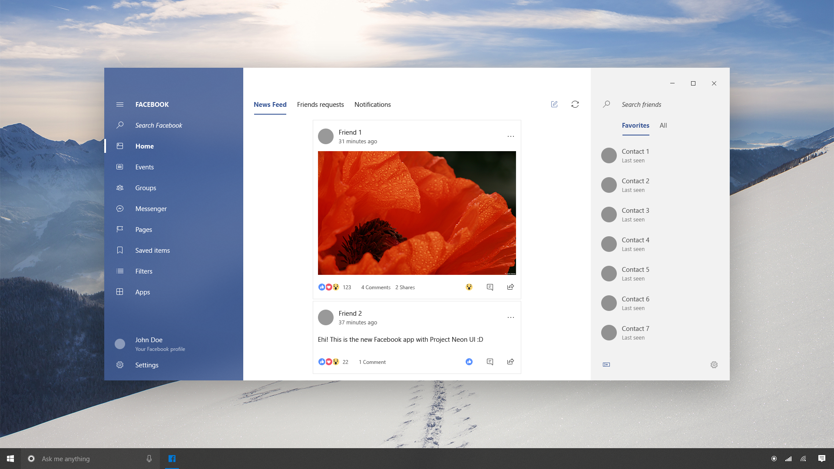Open Groups from the sidebar
Image resolution: width=834 pixels, height=469 pixels.
tap(174, 188)
